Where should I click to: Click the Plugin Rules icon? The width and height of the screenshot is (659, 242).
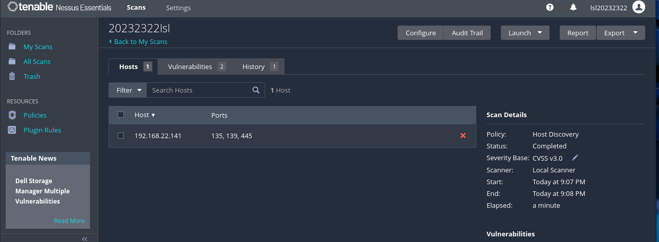coord(12,130)
